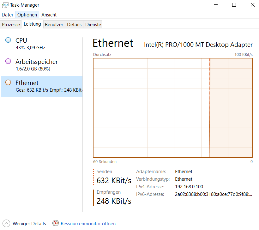
Task: Click the CPU circle icon in sidebar
Action: click(x=8, y=40)
